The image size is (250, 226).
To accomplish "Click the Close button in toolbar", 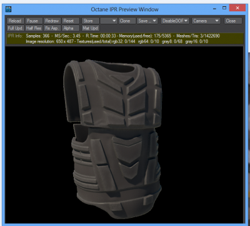I will point(233,21).
